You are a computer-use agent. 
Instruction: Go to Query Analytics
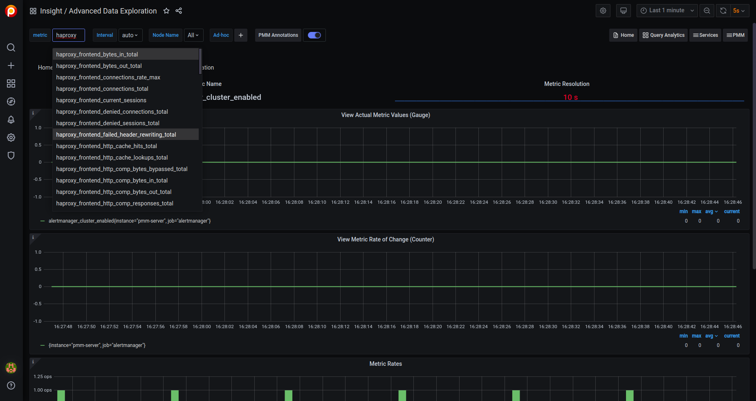pos(663,35)
